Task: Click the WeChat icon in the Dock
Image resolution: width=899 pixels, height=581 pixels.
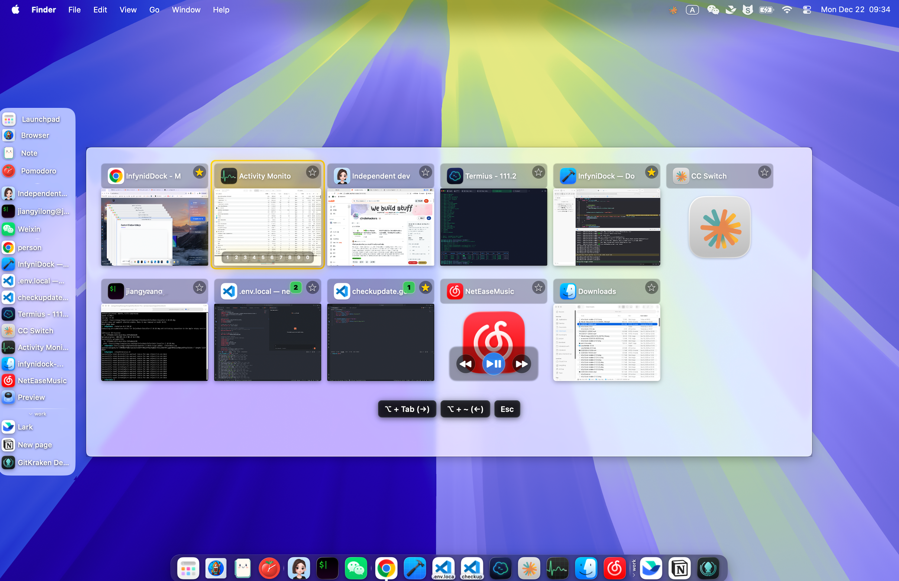Action: click(356, 568)
